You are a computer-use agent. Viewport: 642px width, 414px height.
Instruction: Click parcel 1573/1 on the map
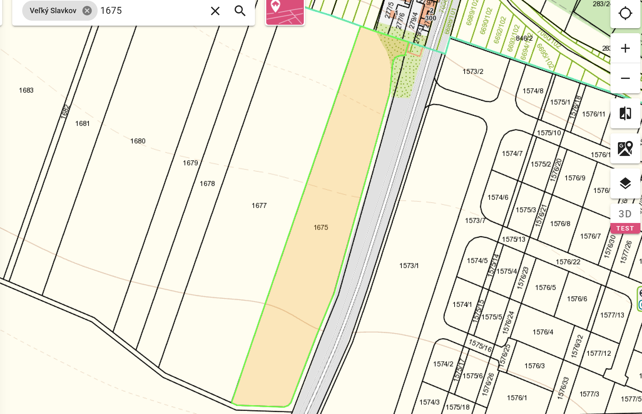point(409,266)
